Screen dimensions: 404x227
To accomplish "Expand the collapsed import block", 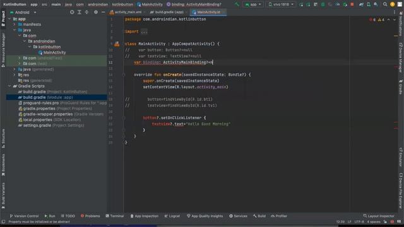I will [144, 32].
